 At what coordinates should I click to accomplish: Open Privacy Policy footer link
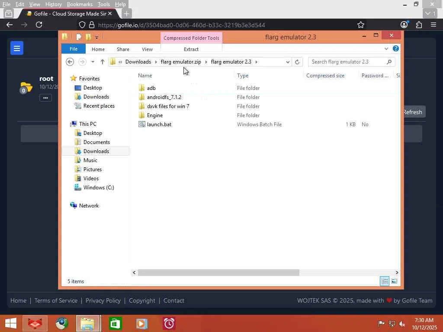click(103, 301)
